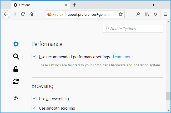Toggle Use smooth scrolling checkbox
Screen dimensions: 171x113
(x=34, y=108)
